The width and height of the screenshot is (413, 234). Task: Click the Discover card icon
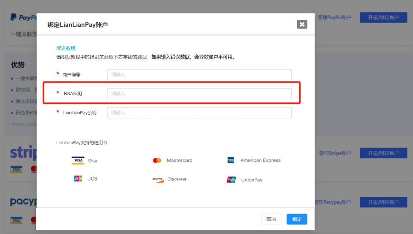pyautogui.click(x=158, y=180)
